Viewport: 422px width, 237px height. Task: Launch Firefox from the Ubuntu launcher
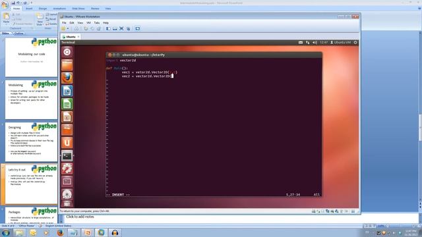[x=67, y=78]
